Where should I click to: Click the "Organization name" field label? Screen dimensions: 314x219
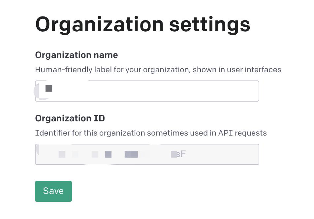[x=76, y=55]
